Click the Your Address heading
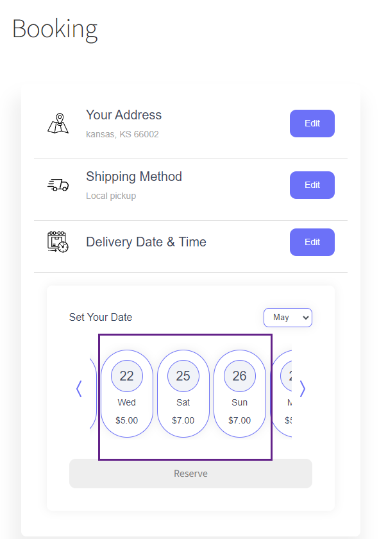The height and width of the screenshot is (539, 379). pos(124,115)
